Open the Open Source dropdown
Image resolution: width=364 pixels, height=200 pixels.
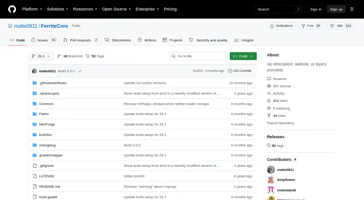(x=116, y=9)
